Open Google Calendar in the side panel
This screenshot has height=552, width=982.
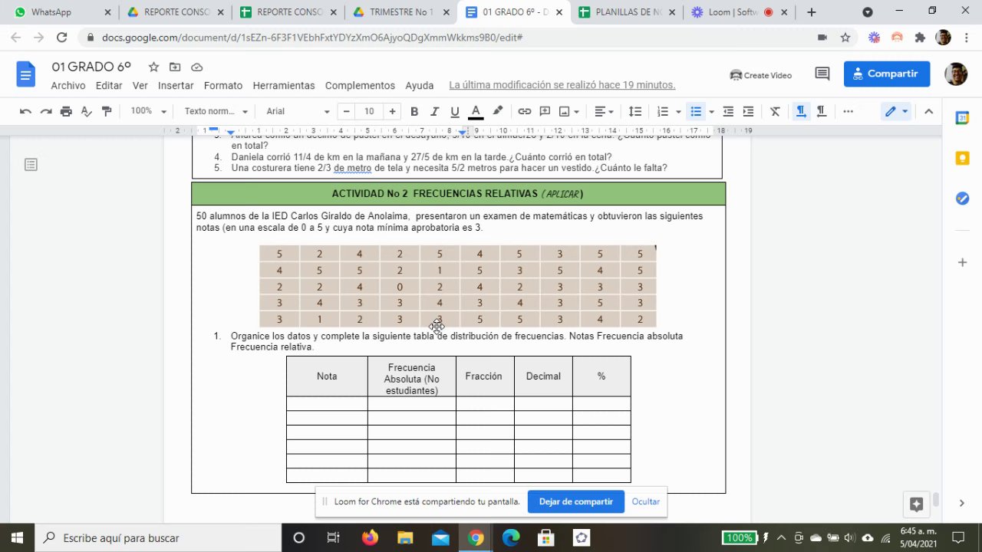coord(962,118)
